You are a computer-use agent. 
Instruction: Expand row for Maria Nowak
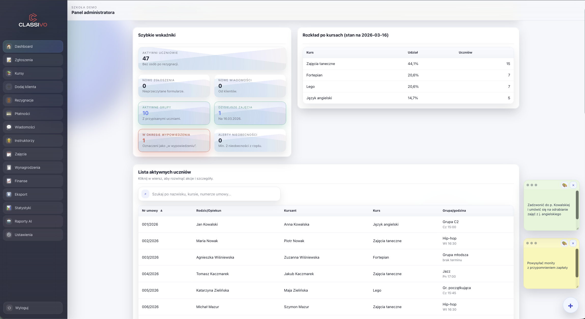(207, 241)
